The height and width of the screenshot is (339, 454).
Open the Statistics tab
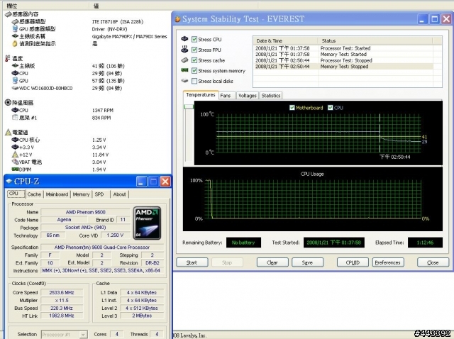tap(271, 96)
